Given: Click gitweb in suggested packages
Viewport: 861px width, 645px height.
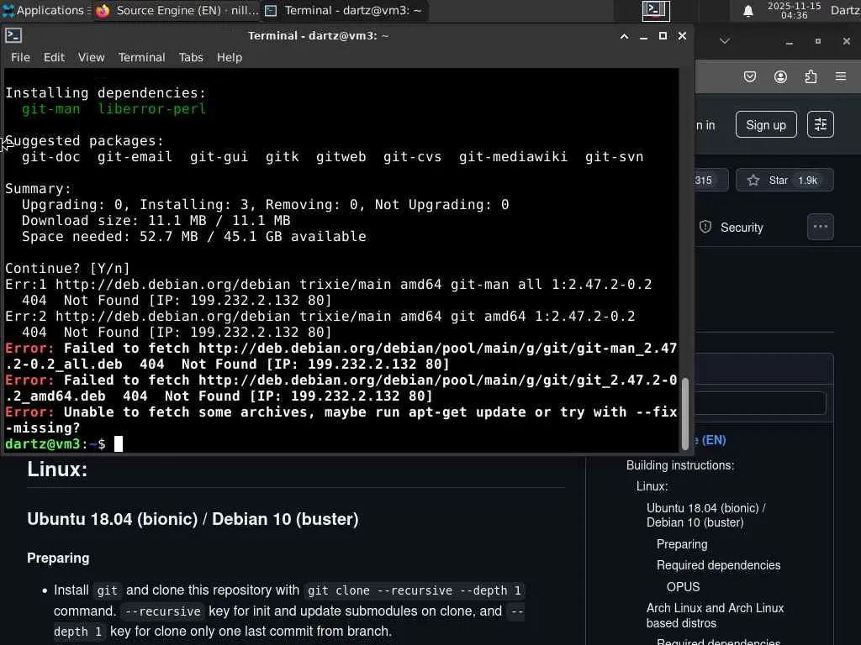Looking at the screenshot, I should pyautogui.click(x=341, y=157).
